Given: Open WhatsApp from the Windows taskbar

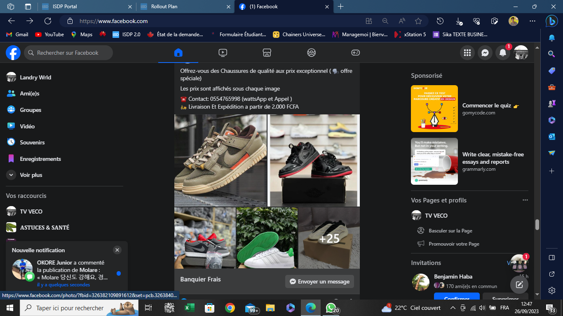Looking at the screenshot, I should 331,308.
